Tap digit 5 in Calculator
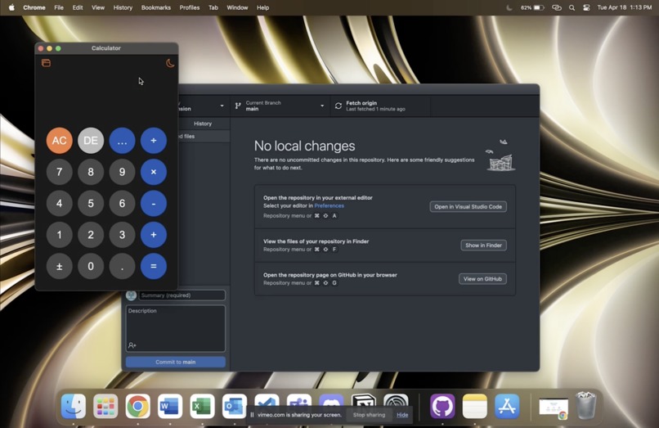The height and width of the screenshot is (428, 659). [91, 203]
